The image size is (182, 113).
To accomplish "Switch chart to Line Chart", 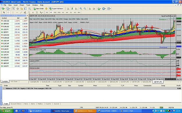I will (76, 9).
